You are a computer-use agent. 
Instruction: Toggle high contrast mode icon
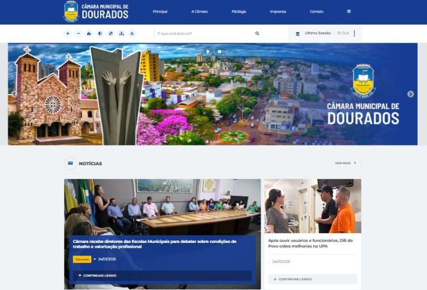tap(100, 33)
